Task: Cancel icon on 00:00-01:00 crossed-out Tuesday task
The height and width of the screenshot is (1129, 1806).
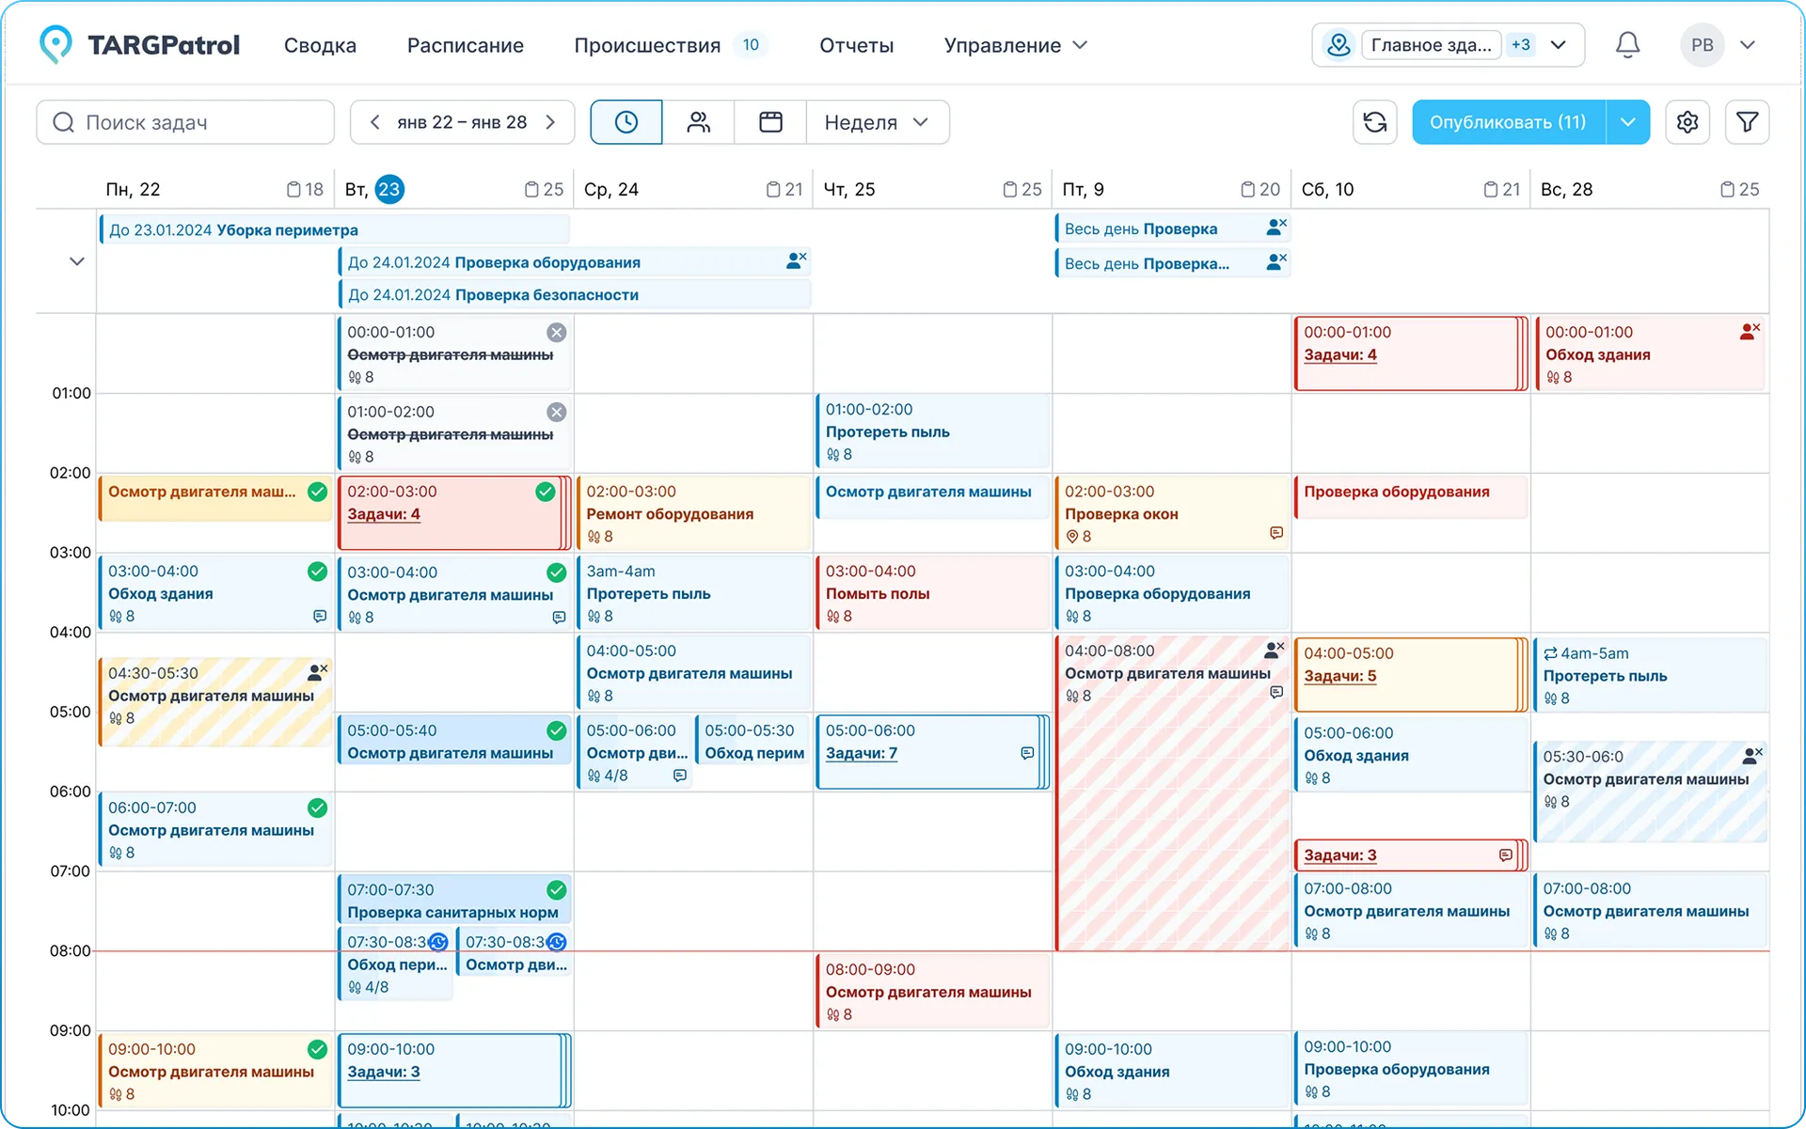Action: point(557,333)
